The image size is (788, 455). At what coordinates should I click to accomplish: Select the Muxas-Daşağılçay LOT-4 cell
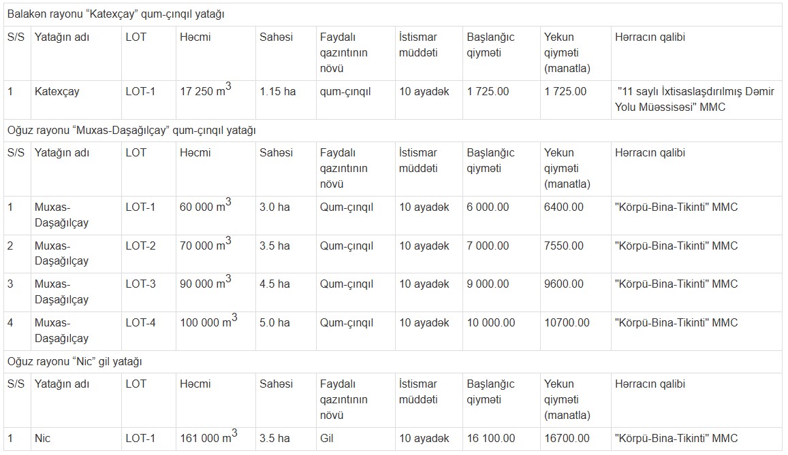tap(148, 331)
